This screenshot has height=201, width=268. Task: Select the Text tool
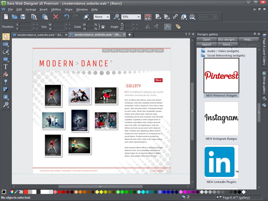(x=6, y=67)
